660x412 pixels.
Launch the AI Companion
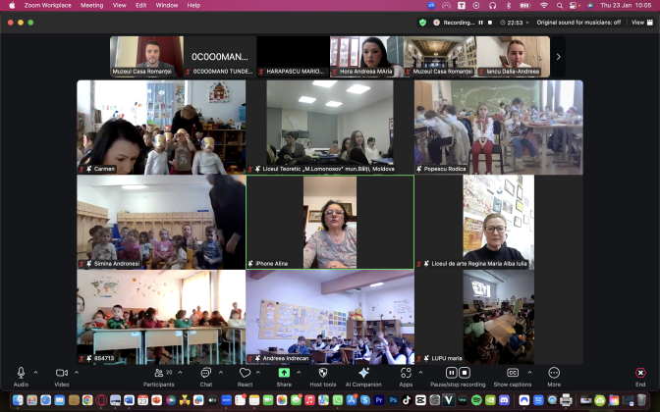(363, 374)
